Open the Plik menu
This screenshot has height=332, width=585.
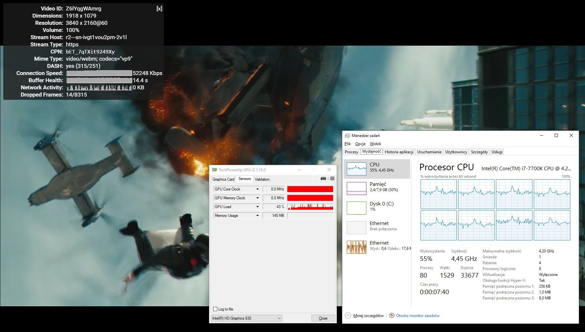click(347, 144)
